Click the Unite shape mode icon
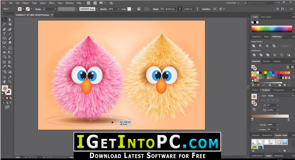The width and height of the screenshot is (295, 160). 254,46
